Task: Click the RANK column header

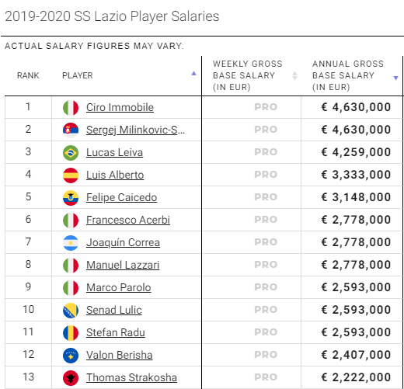Action: (28, 75)
